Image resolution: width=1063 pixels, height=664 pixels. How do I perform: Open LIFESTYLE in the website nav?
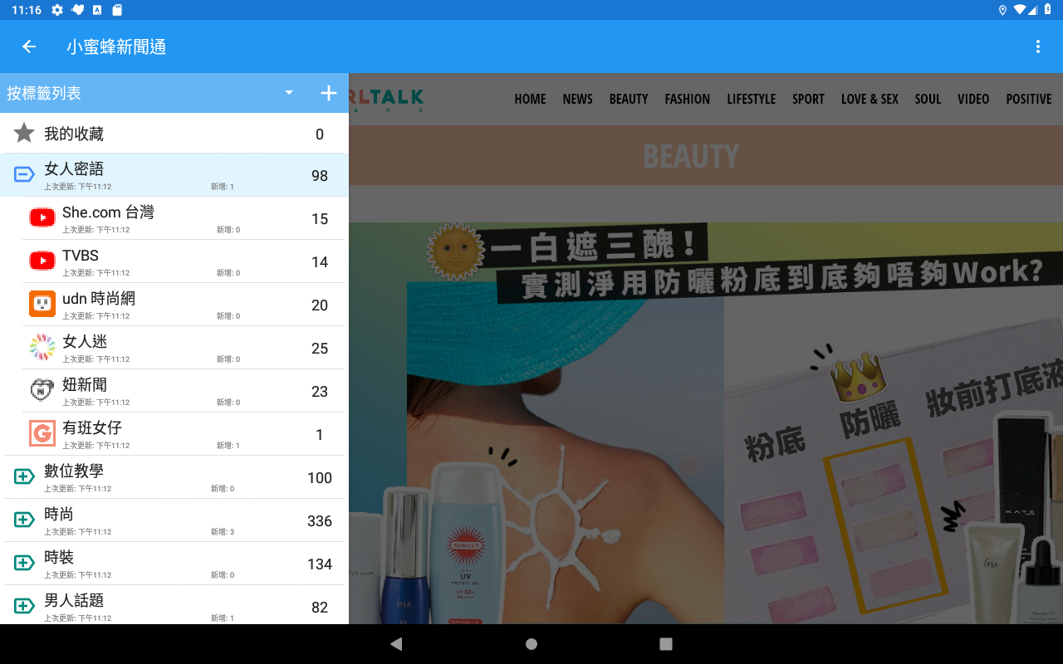coord(751,99)
